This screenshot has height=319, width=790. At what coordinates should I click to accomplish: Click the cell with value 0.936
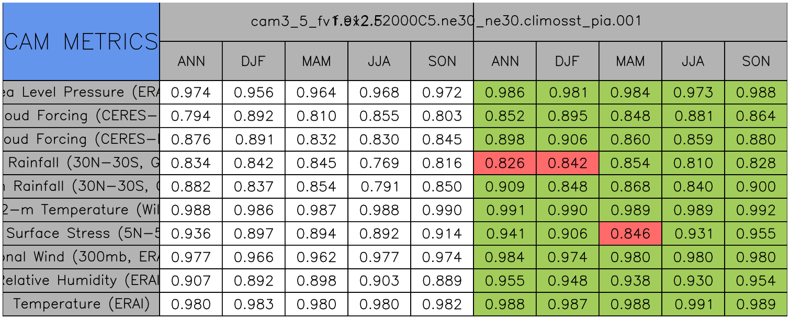(191, 234)
